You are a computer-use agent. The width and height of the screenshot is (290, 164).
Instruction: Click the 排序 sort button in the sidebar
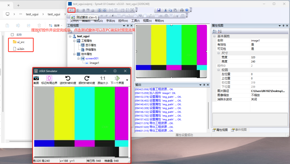click(x=56, y=25)
